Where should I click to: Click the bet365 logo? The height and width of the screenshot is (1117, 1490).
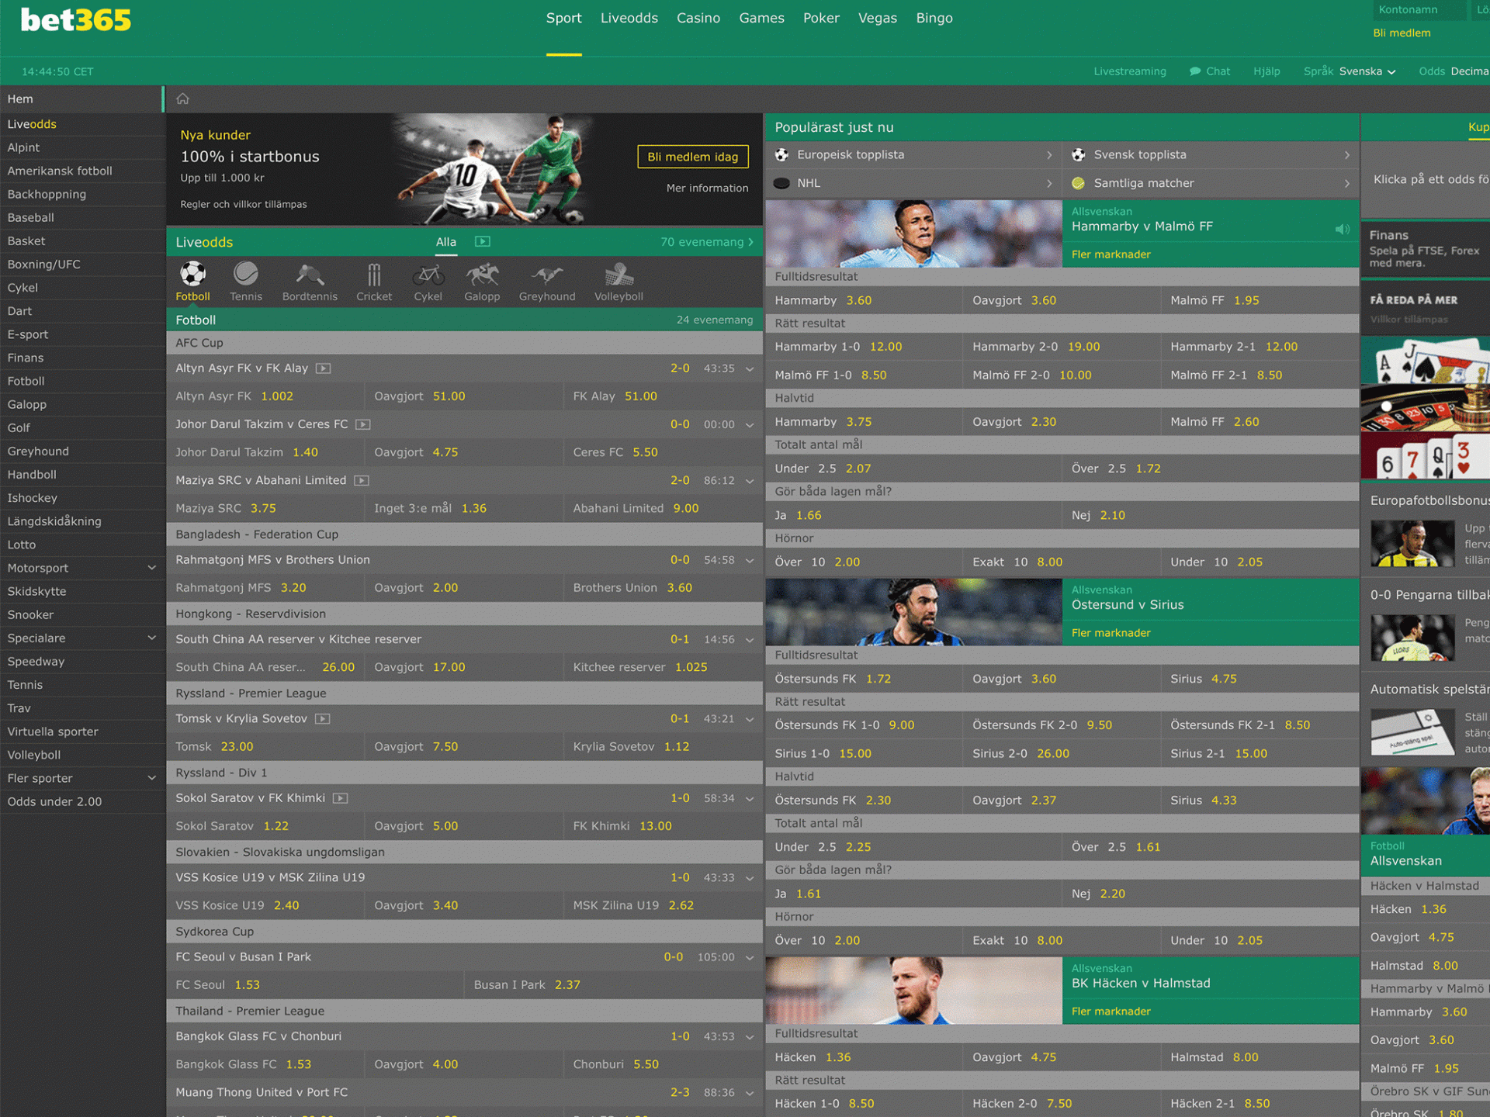click(x=75, y=20)
